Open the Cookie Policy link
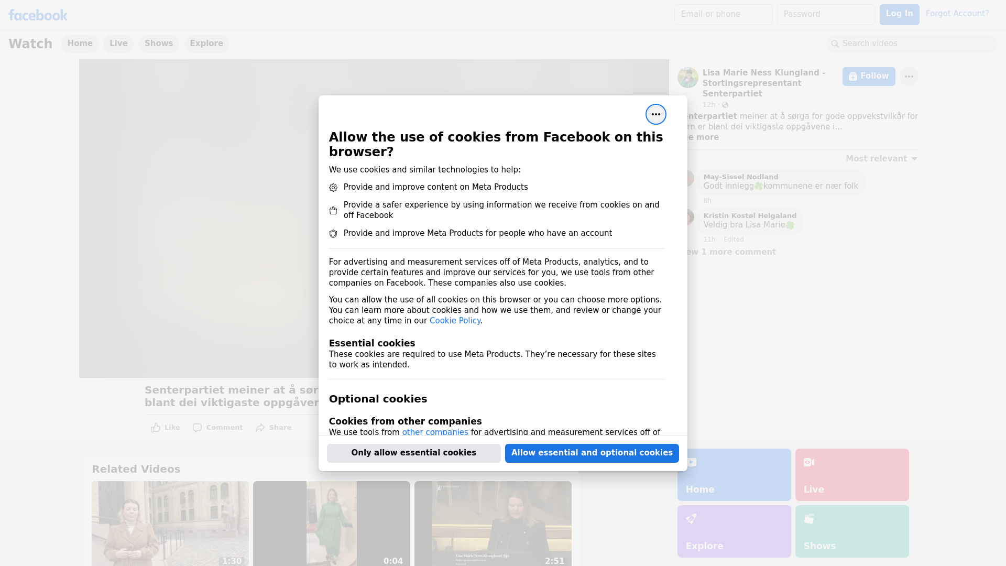The image size is (1006, 566). coord(455,321)
